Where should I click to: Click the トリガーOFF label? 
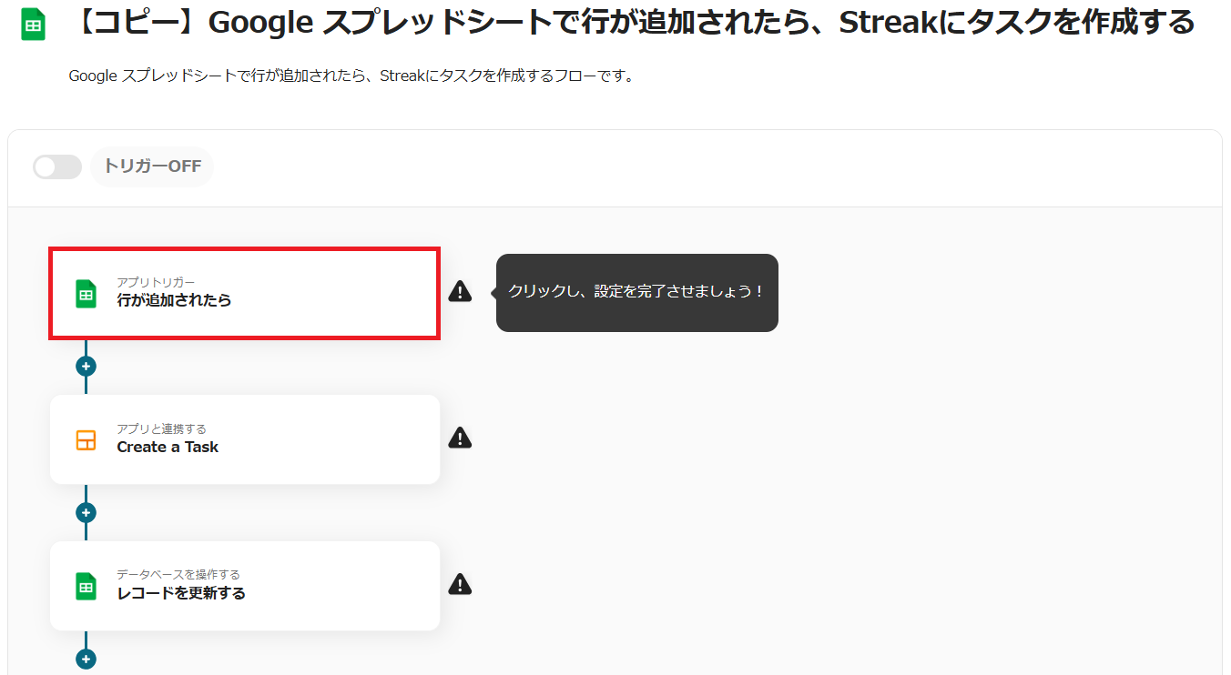(x=152, y=166)
